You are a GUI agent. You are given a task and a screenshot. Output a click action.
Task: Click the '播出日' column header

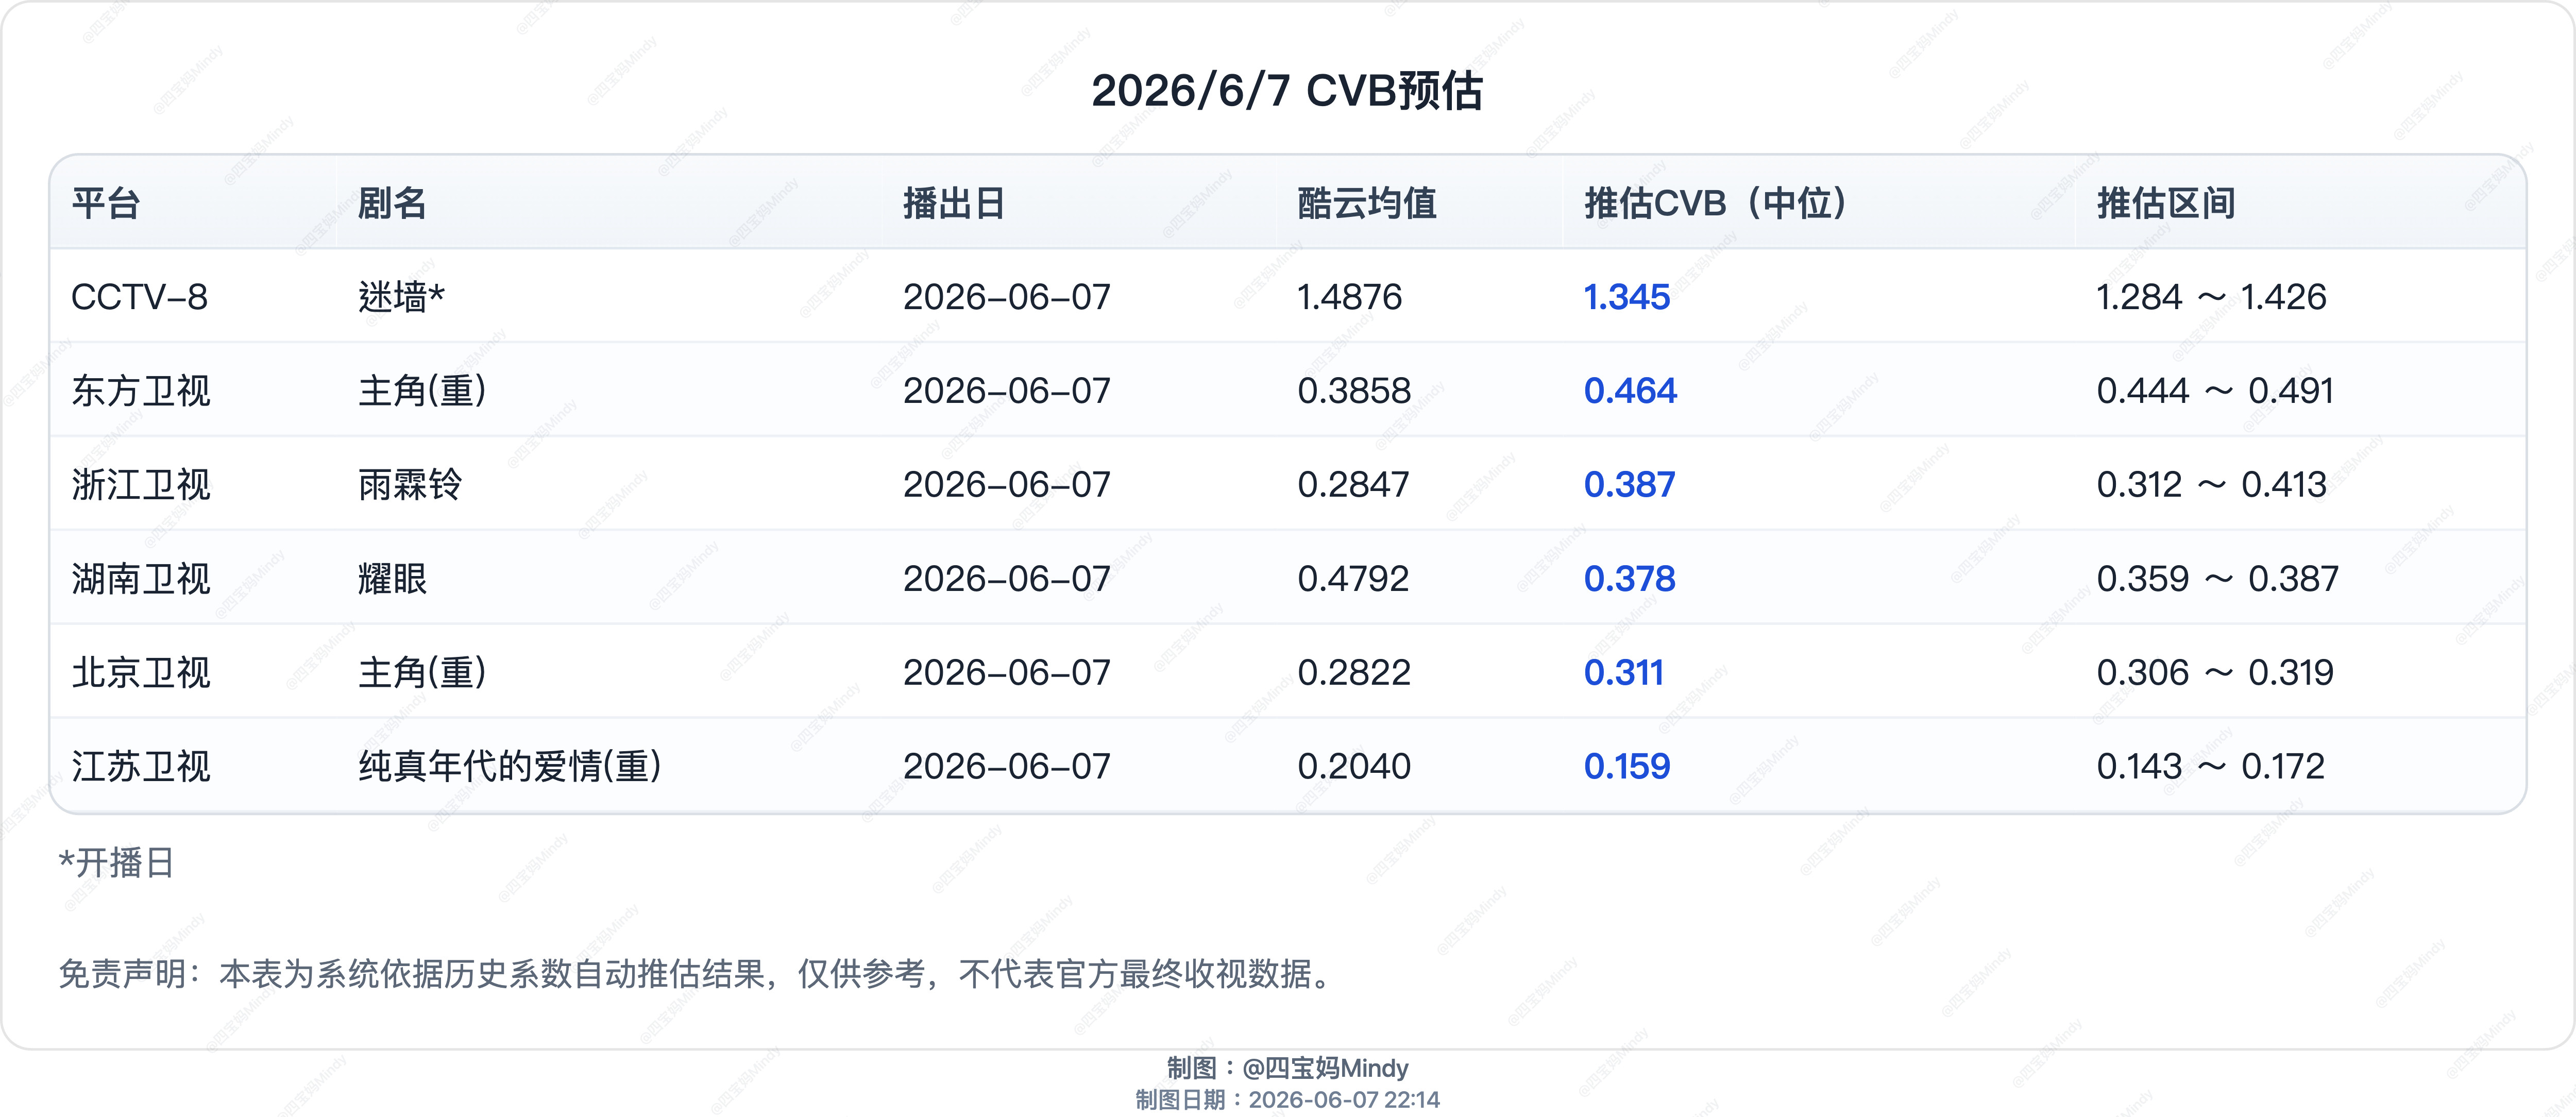click(x=954, y=203)
